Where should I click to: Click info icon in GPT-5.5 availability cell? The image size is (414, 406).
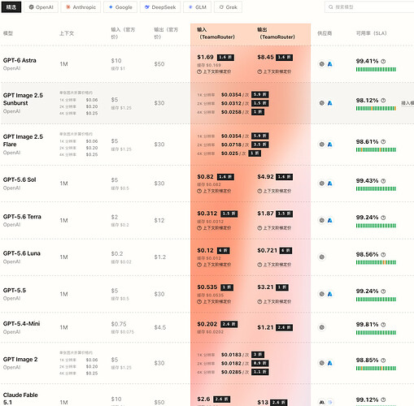[383, 292]
